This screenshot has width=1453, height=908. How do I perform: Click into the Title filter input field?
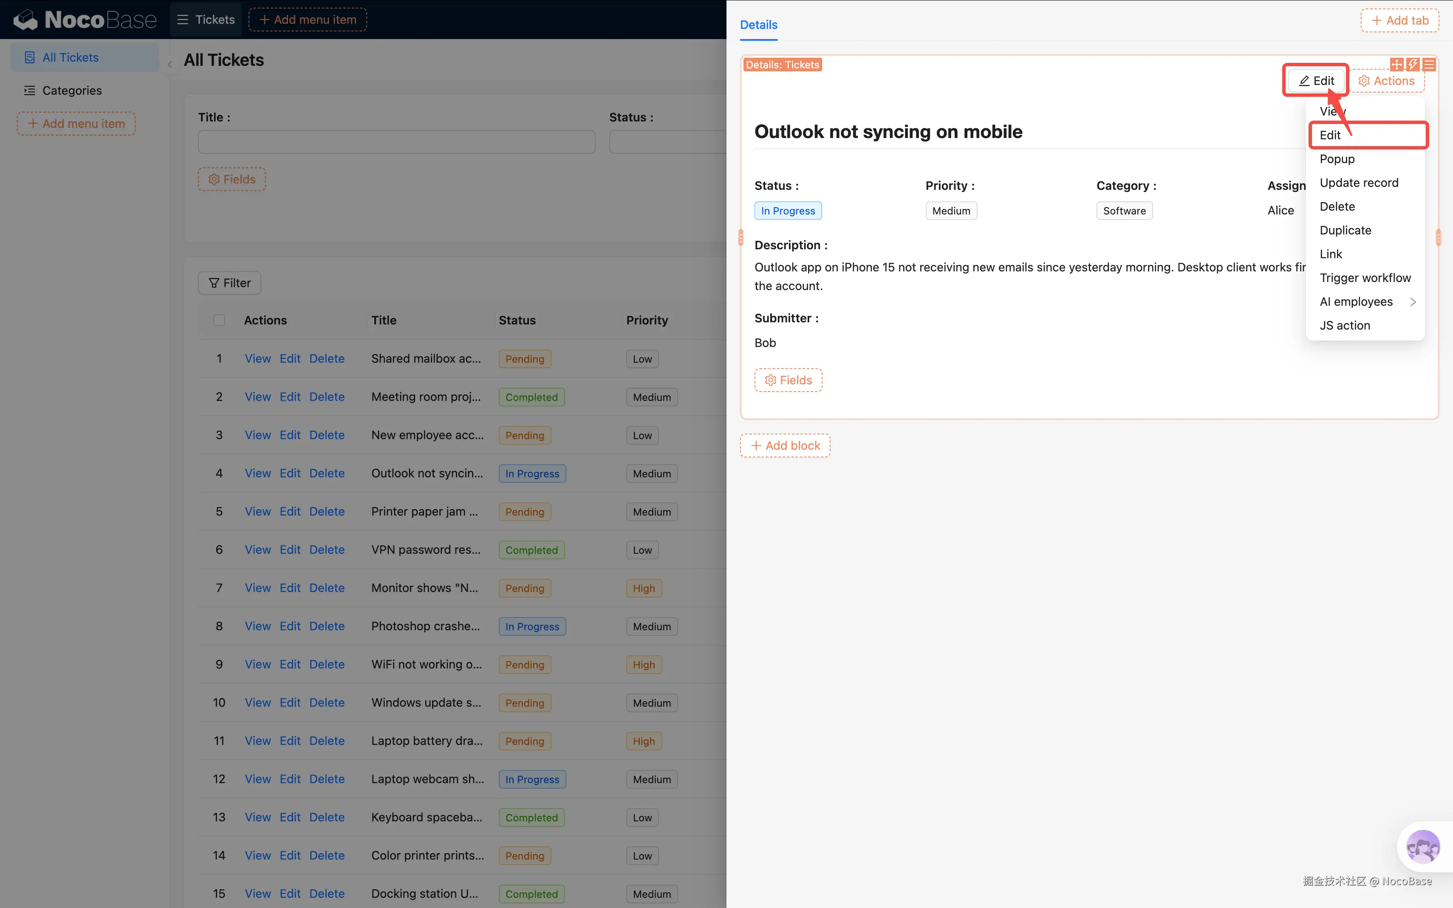(396, 142)
